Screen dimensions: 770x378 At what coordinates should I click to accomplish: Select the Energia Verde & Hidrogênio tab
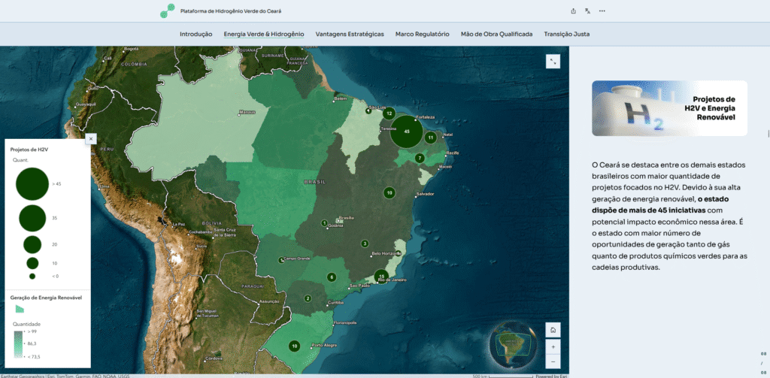(264, 34)
